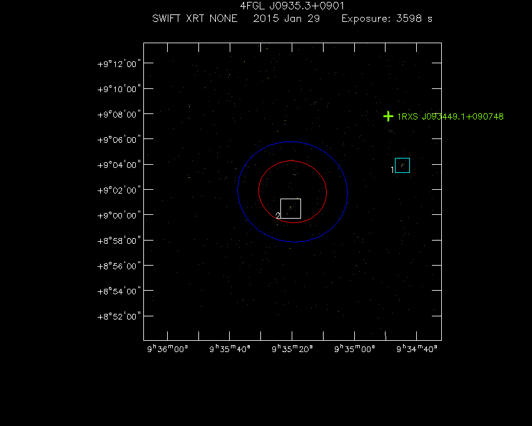
Task: Click the +8°52'00" declination label
Action: click(119, 316)
